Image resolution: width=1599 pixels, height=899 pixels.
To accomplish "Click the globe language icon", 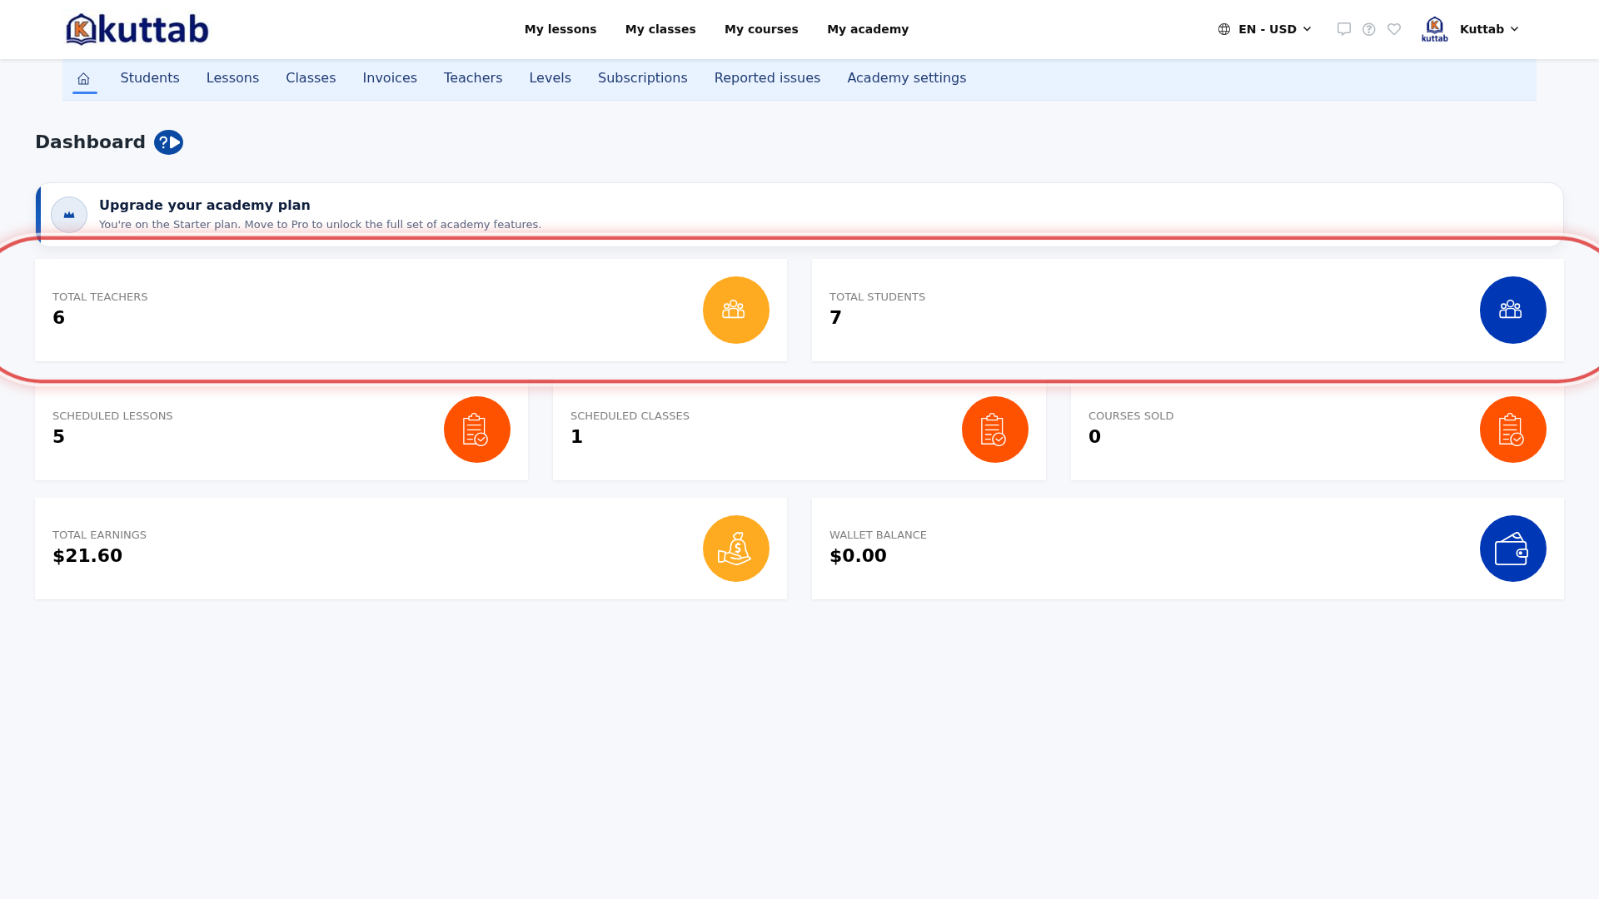I will click(x=1224, y=29).
